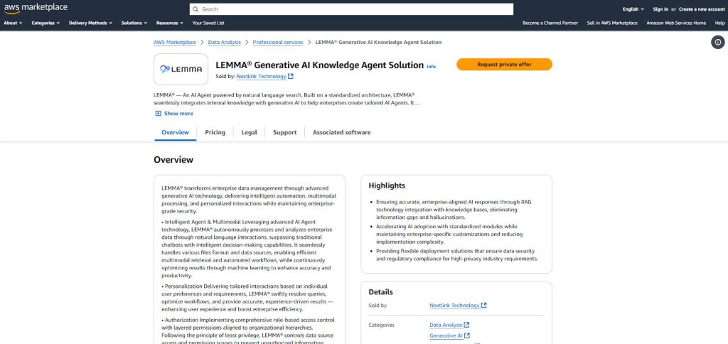Click the Sign in link
Viewport: 728px width, 344px height.
click(660, 9)
